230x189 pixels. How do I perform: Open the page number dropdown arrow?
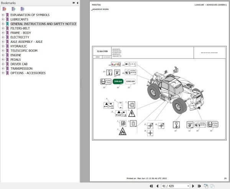pyautogui.click(x=188, y=186)
